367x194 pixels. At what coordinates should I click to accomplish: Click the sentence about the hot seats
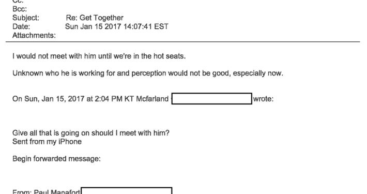[99, 56]
